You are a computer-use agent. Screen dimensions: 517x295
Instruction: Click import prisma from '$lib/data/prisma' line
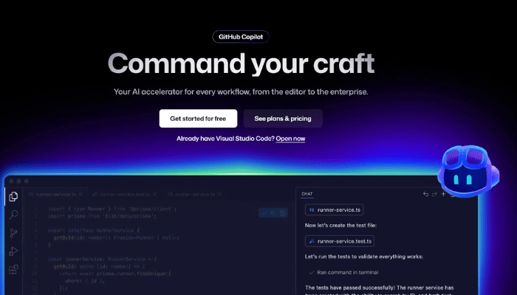102,216
